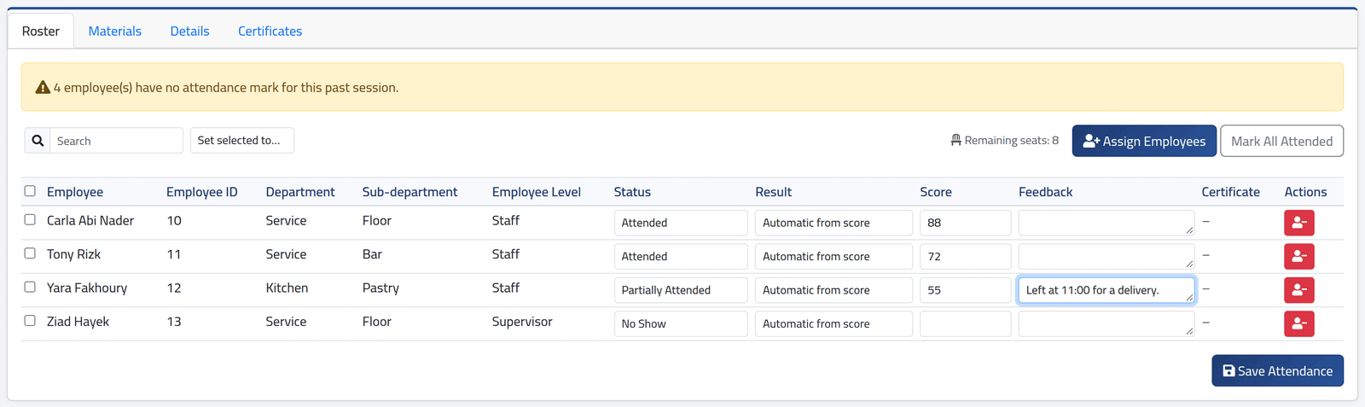
Task: Remove Carla Abi Nader from roster
Action: [x=1298, y=223]
